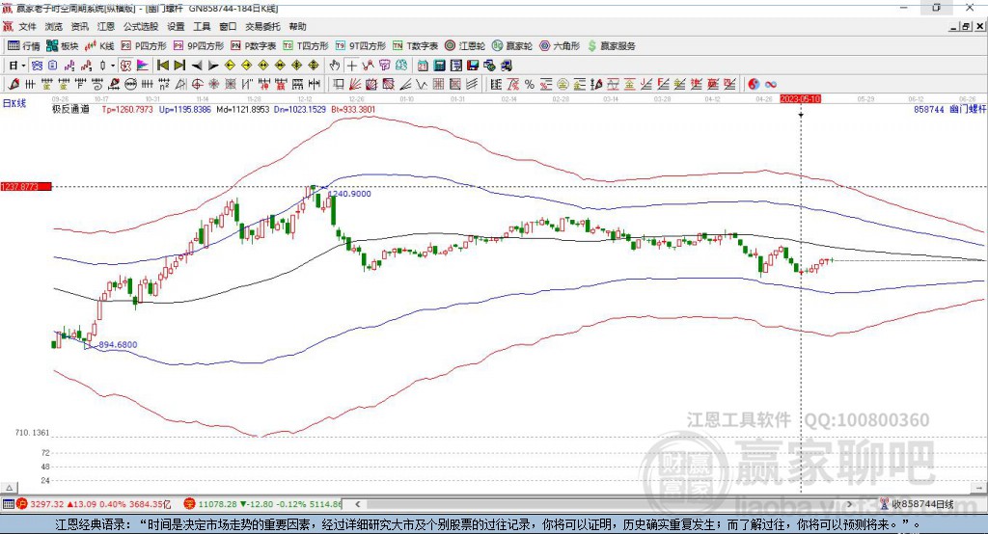Viewport: 988px width, 534px height.
Task: Expand the 日 period dropdown arrow
Action: 23,66
